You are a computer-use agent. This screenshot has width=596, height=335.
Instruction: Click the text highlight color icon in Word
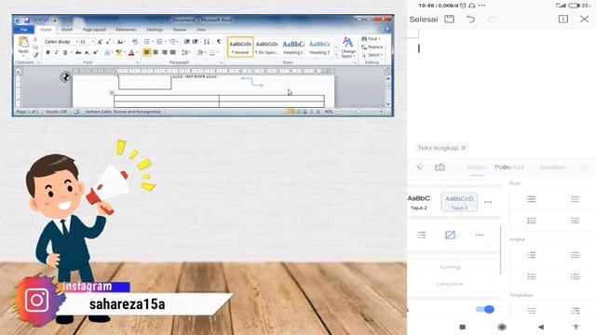pyautogui.click(x=118, y=52)
